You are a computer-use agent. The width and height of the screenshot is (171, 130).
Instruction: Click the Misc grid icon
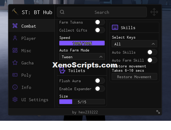point(15,50)
